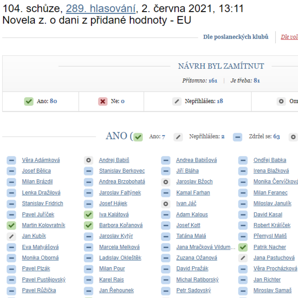Click pencil icon next to Nepřihlášen: 2

coord(178,137)
